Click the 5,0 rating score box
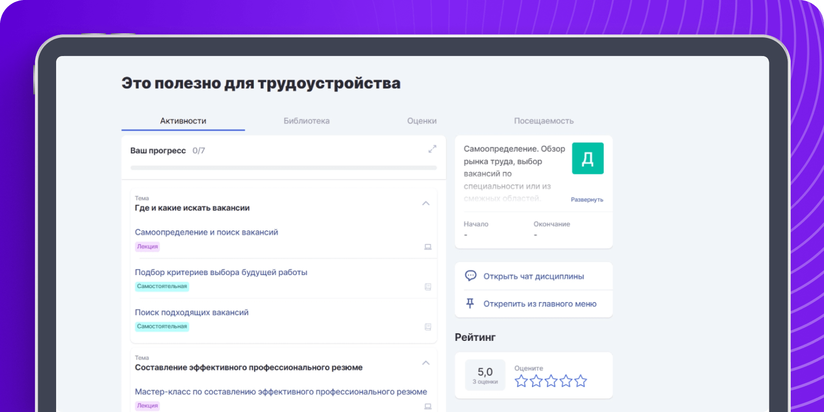The width and height of the screenshot is (824, 412). coord(485,375)
